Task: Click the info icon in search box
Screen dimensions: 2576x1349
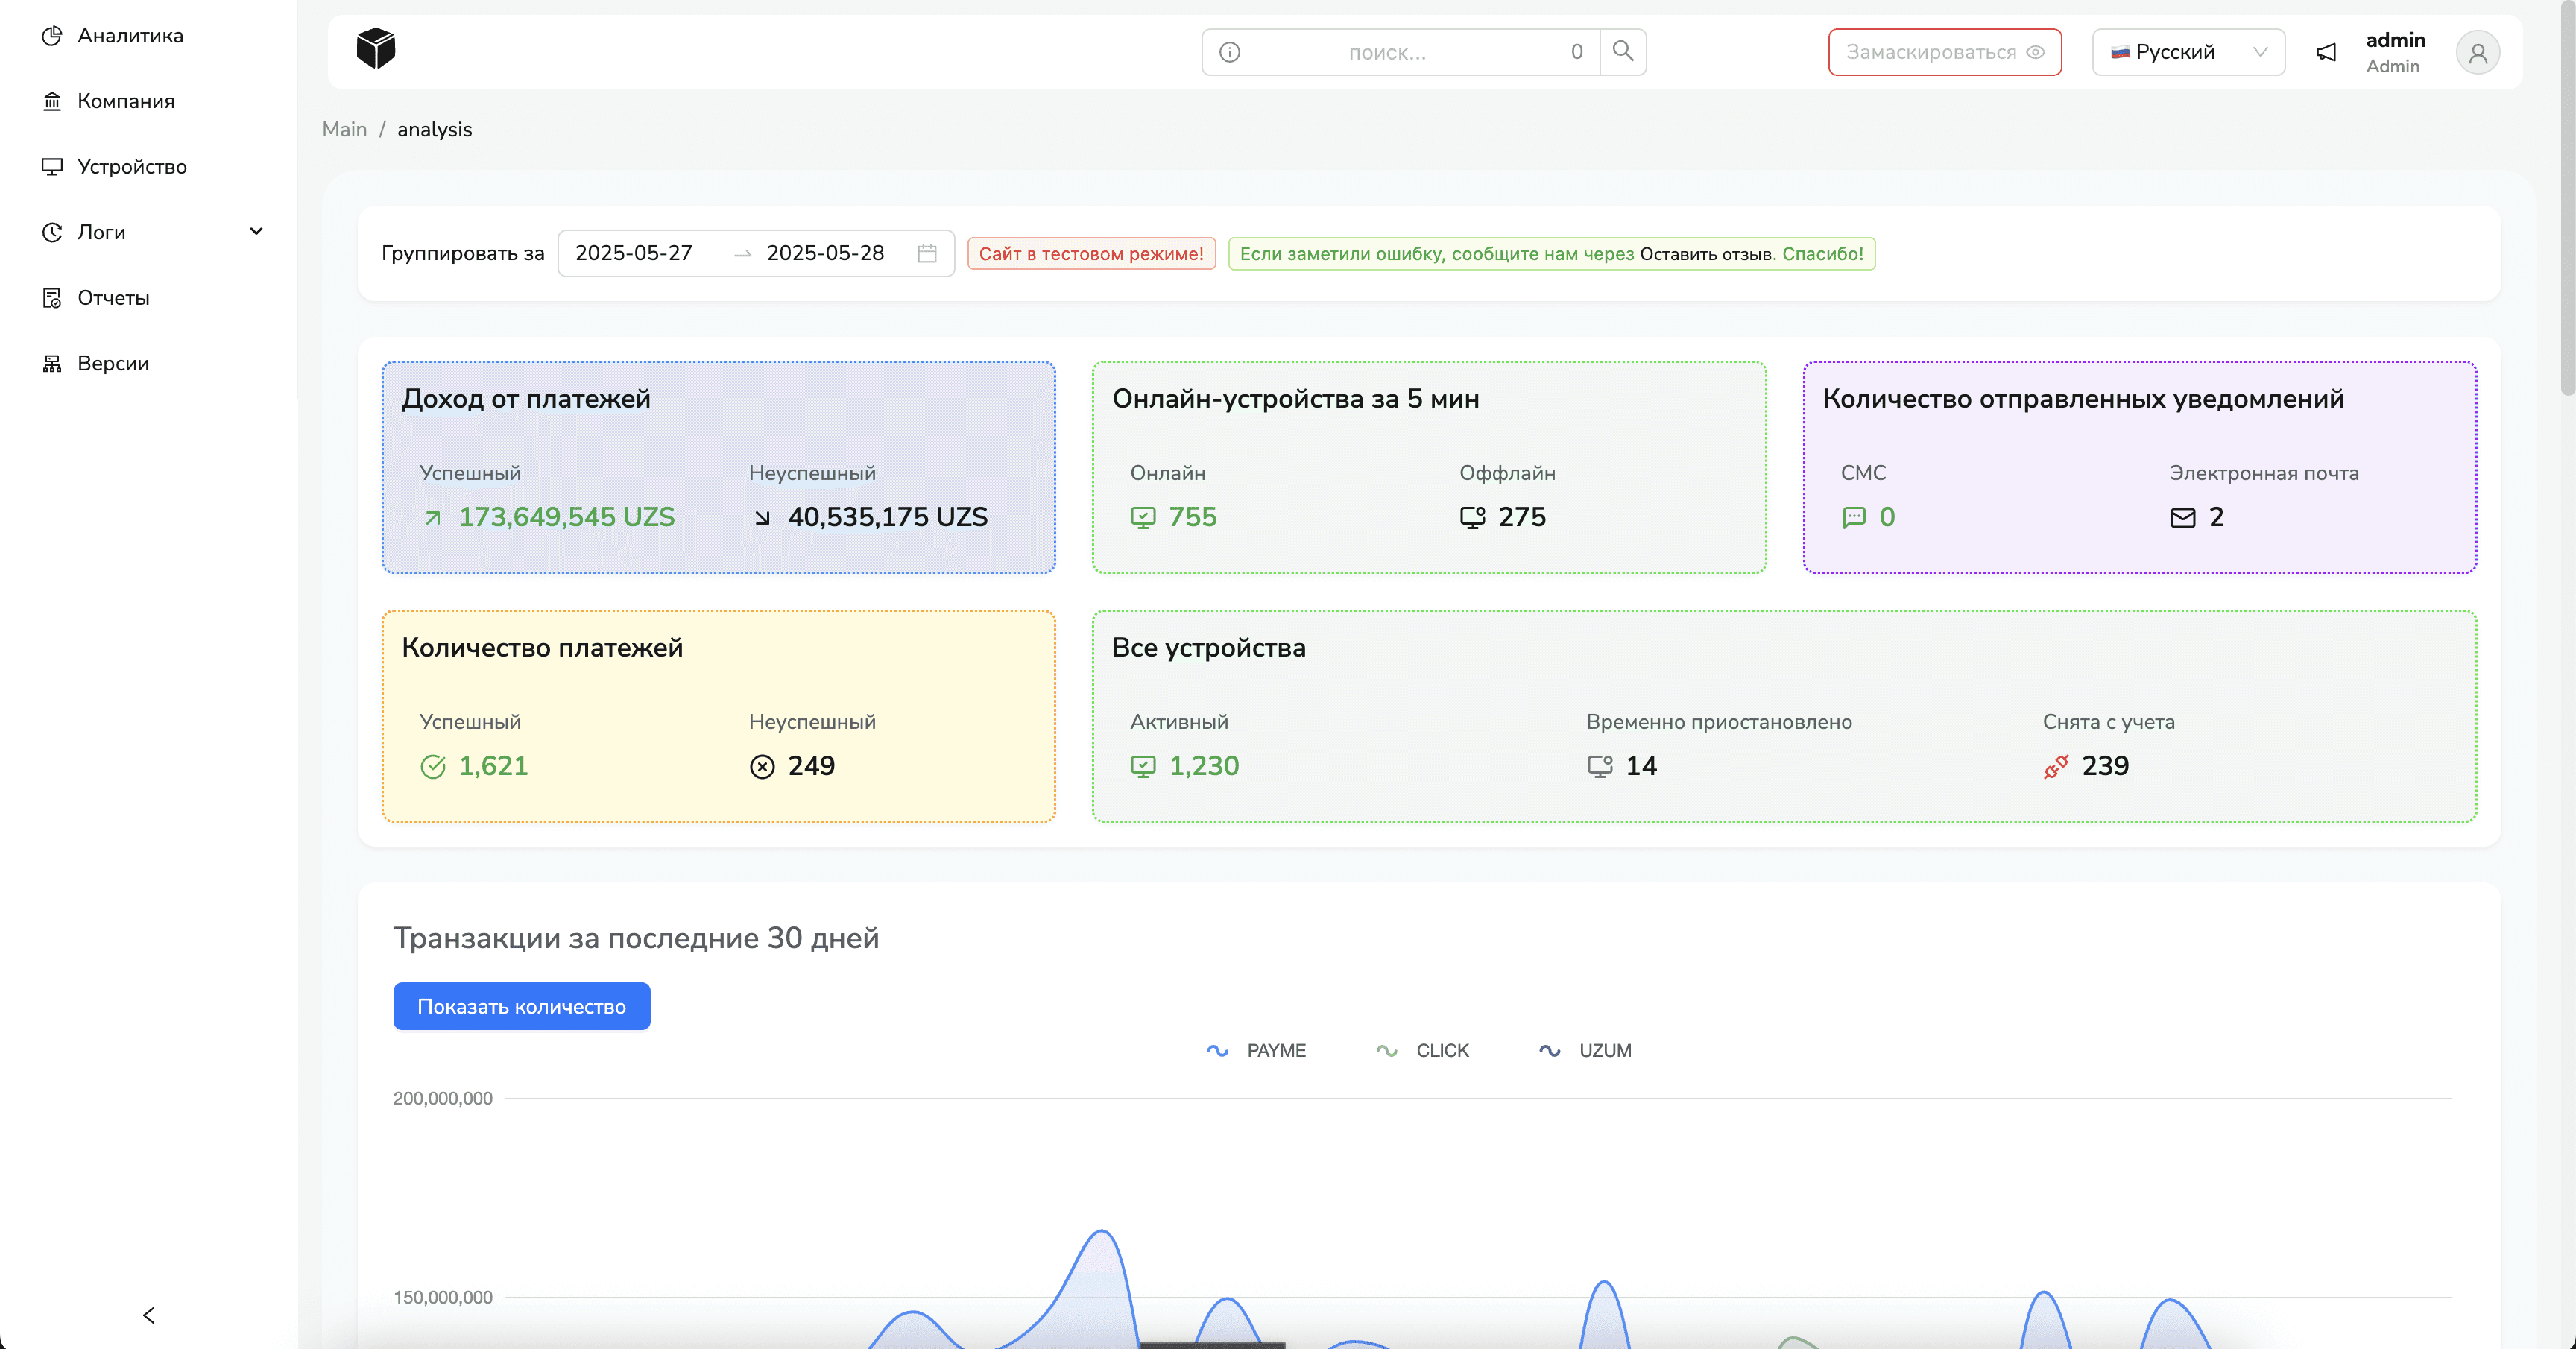Action: [1229, 52]
